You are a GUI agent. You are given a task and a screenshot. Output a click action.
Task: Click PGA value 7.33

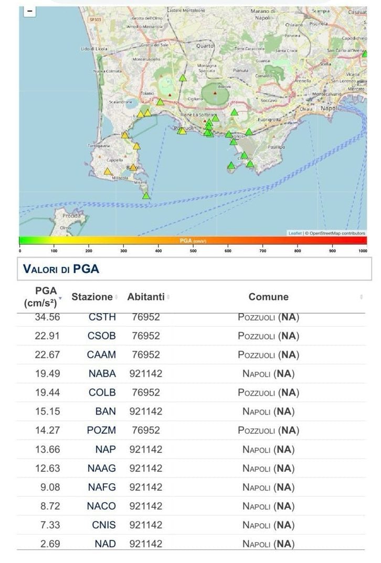click(50, 525)
